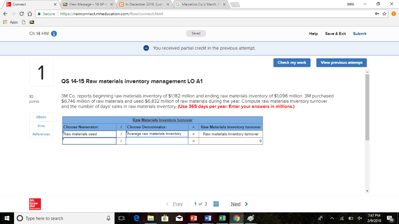Click the result cell showing 0
This screenshot has height=224, width=399.
(x=231, y=141)
